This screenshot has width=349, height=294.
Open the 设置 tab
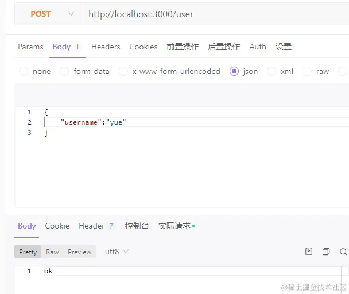(x=284, y=47)
